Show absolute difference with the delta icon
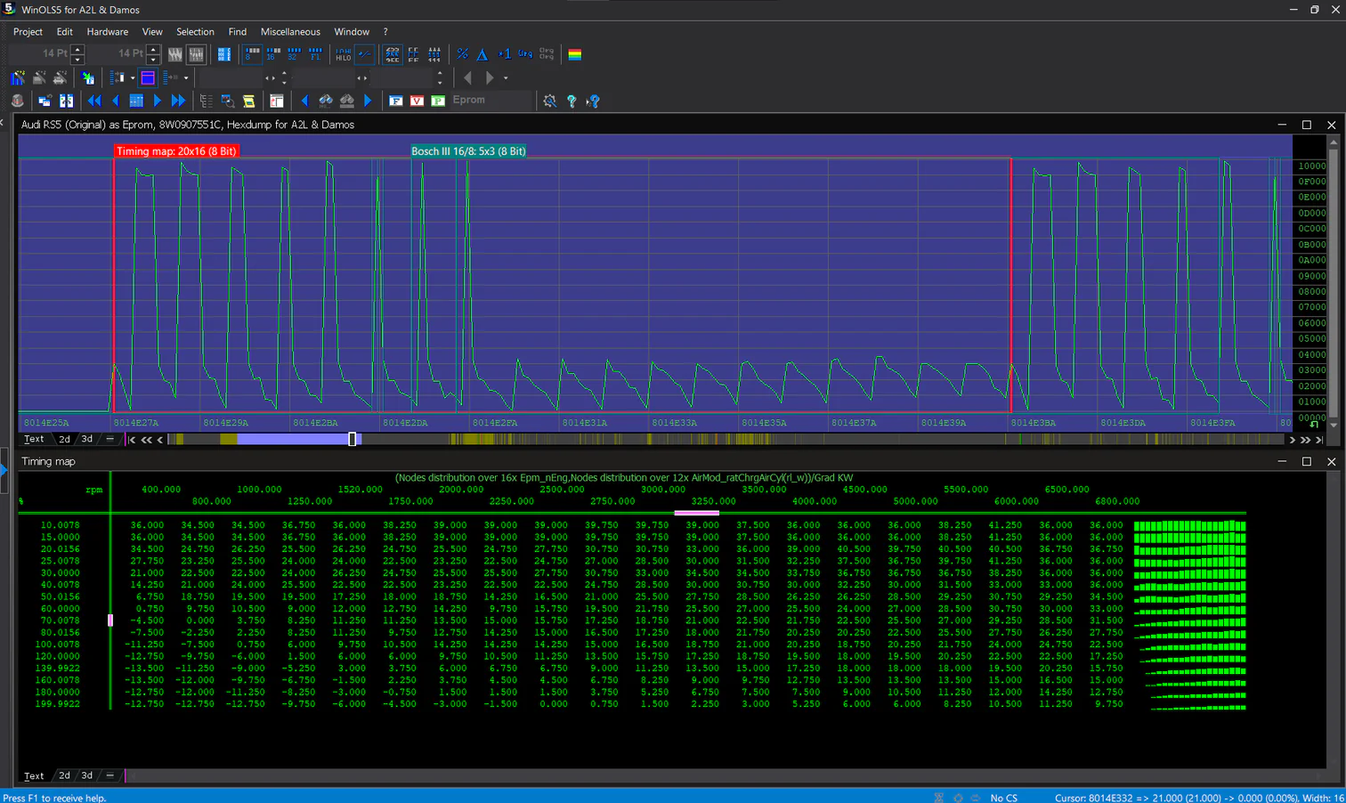1346x803 pixels. pyautogui.click(x=482, y=54)
